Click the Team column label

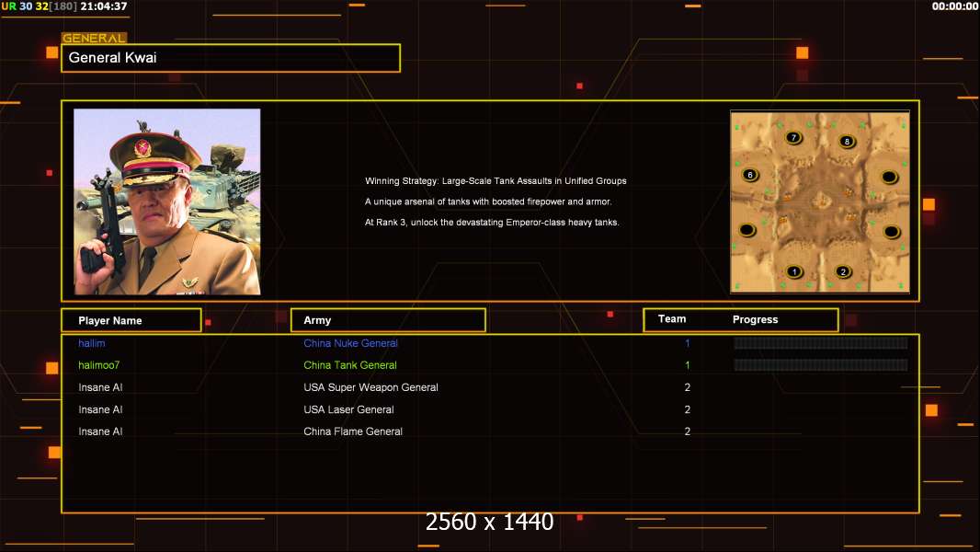(x=672, y=319)
